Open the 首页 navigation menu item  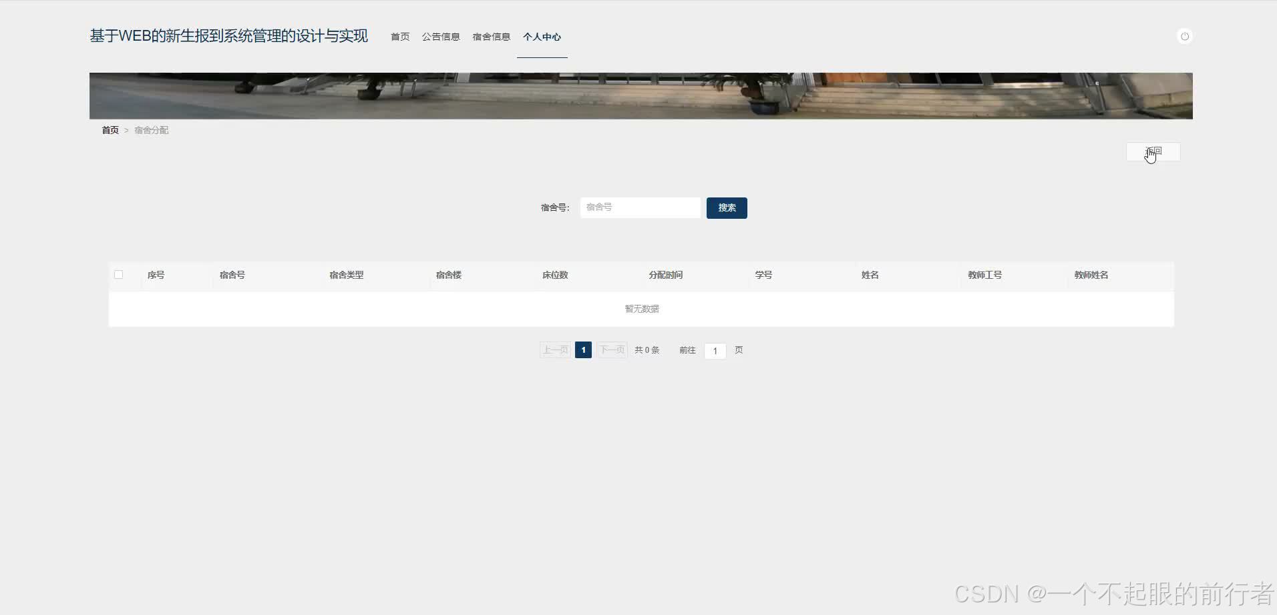tap(400, 37)
